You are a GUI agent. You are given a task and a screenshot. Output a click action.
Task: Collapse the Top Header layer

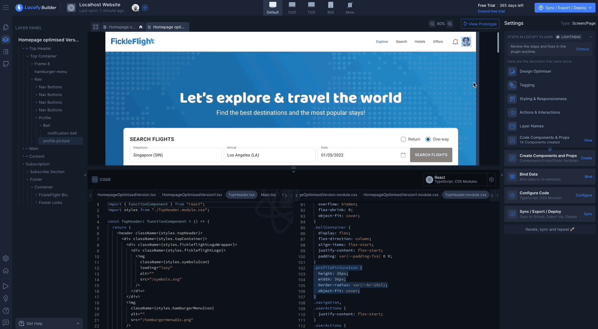click(23, 49)
